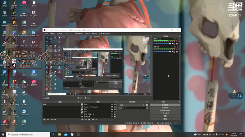The image size is (245, 137).
Task: Toggle visibility eye of 文本 (GDI+) 2 source
Action: [x=112, y=114]
